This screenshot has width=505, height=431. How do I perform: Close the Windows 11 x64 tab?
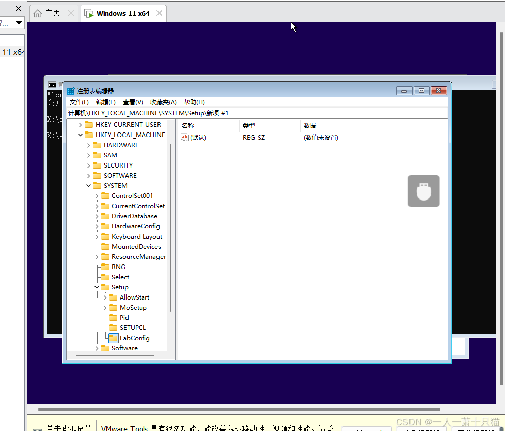[159, 13]
